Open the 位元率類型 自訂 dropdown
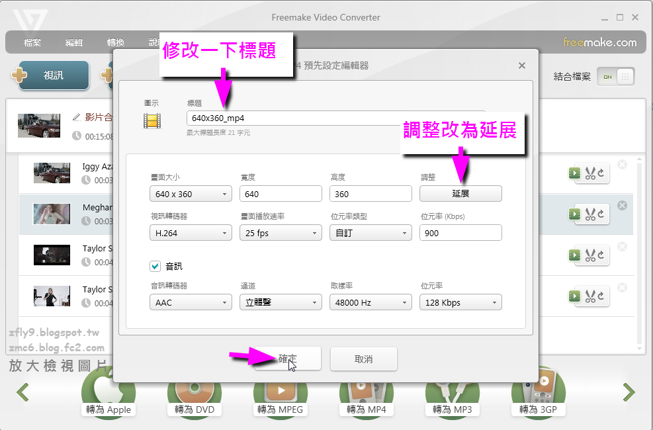Image resolution: width=653 pixels, height=430 pixels. coord(370,233)
